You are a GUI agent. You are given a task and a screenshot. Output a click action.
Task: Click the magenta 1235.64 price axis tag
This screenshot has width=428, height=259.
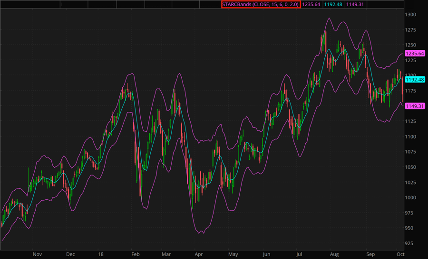tap(414, 54)
